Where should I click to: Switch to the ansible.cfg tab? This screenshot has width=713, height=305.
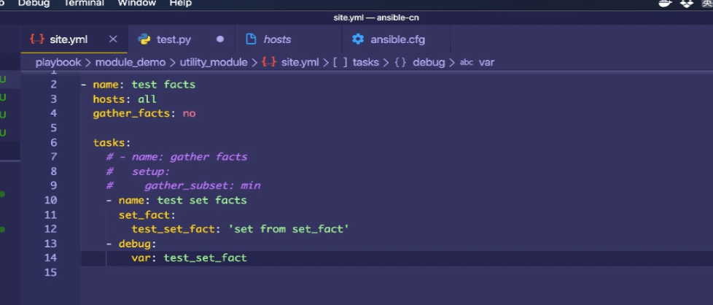click(x=396, y=39)
